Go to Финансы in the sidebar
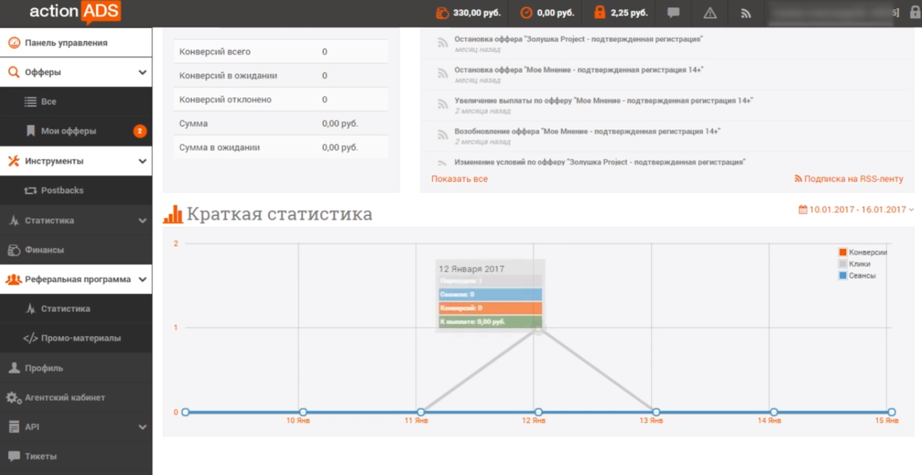The height and width of the screenshot is (475, 922). tap(44, 250)
